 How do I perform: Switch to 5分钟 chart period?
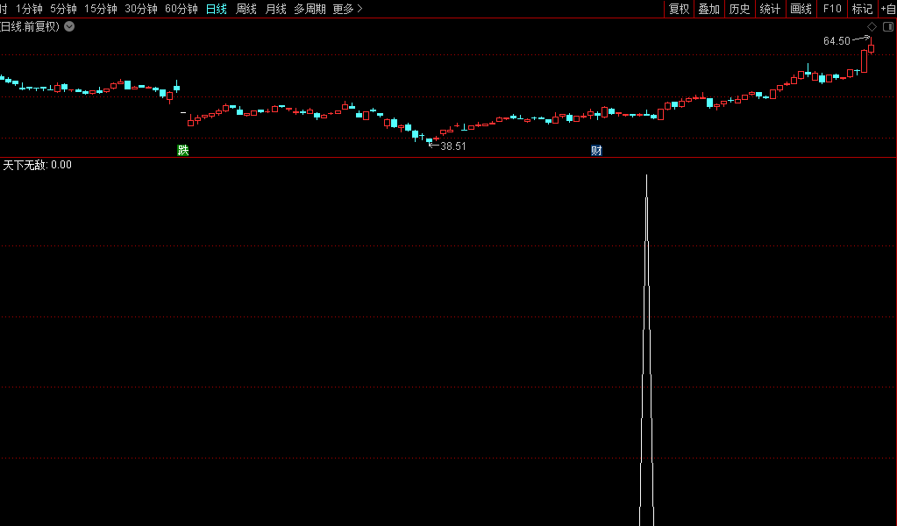(63, 9)
